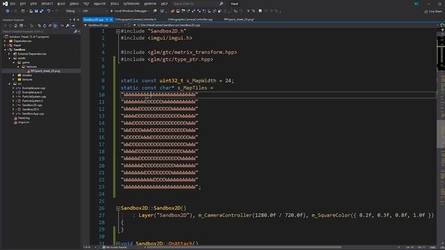Collapse the src folder

9,84
